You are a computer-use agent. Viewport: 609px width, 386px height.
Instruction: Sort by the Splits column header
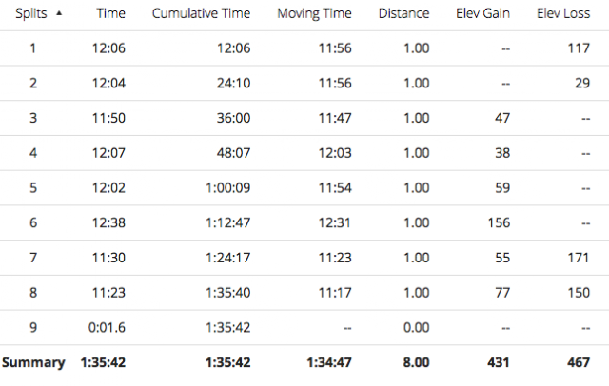[31, 13]
